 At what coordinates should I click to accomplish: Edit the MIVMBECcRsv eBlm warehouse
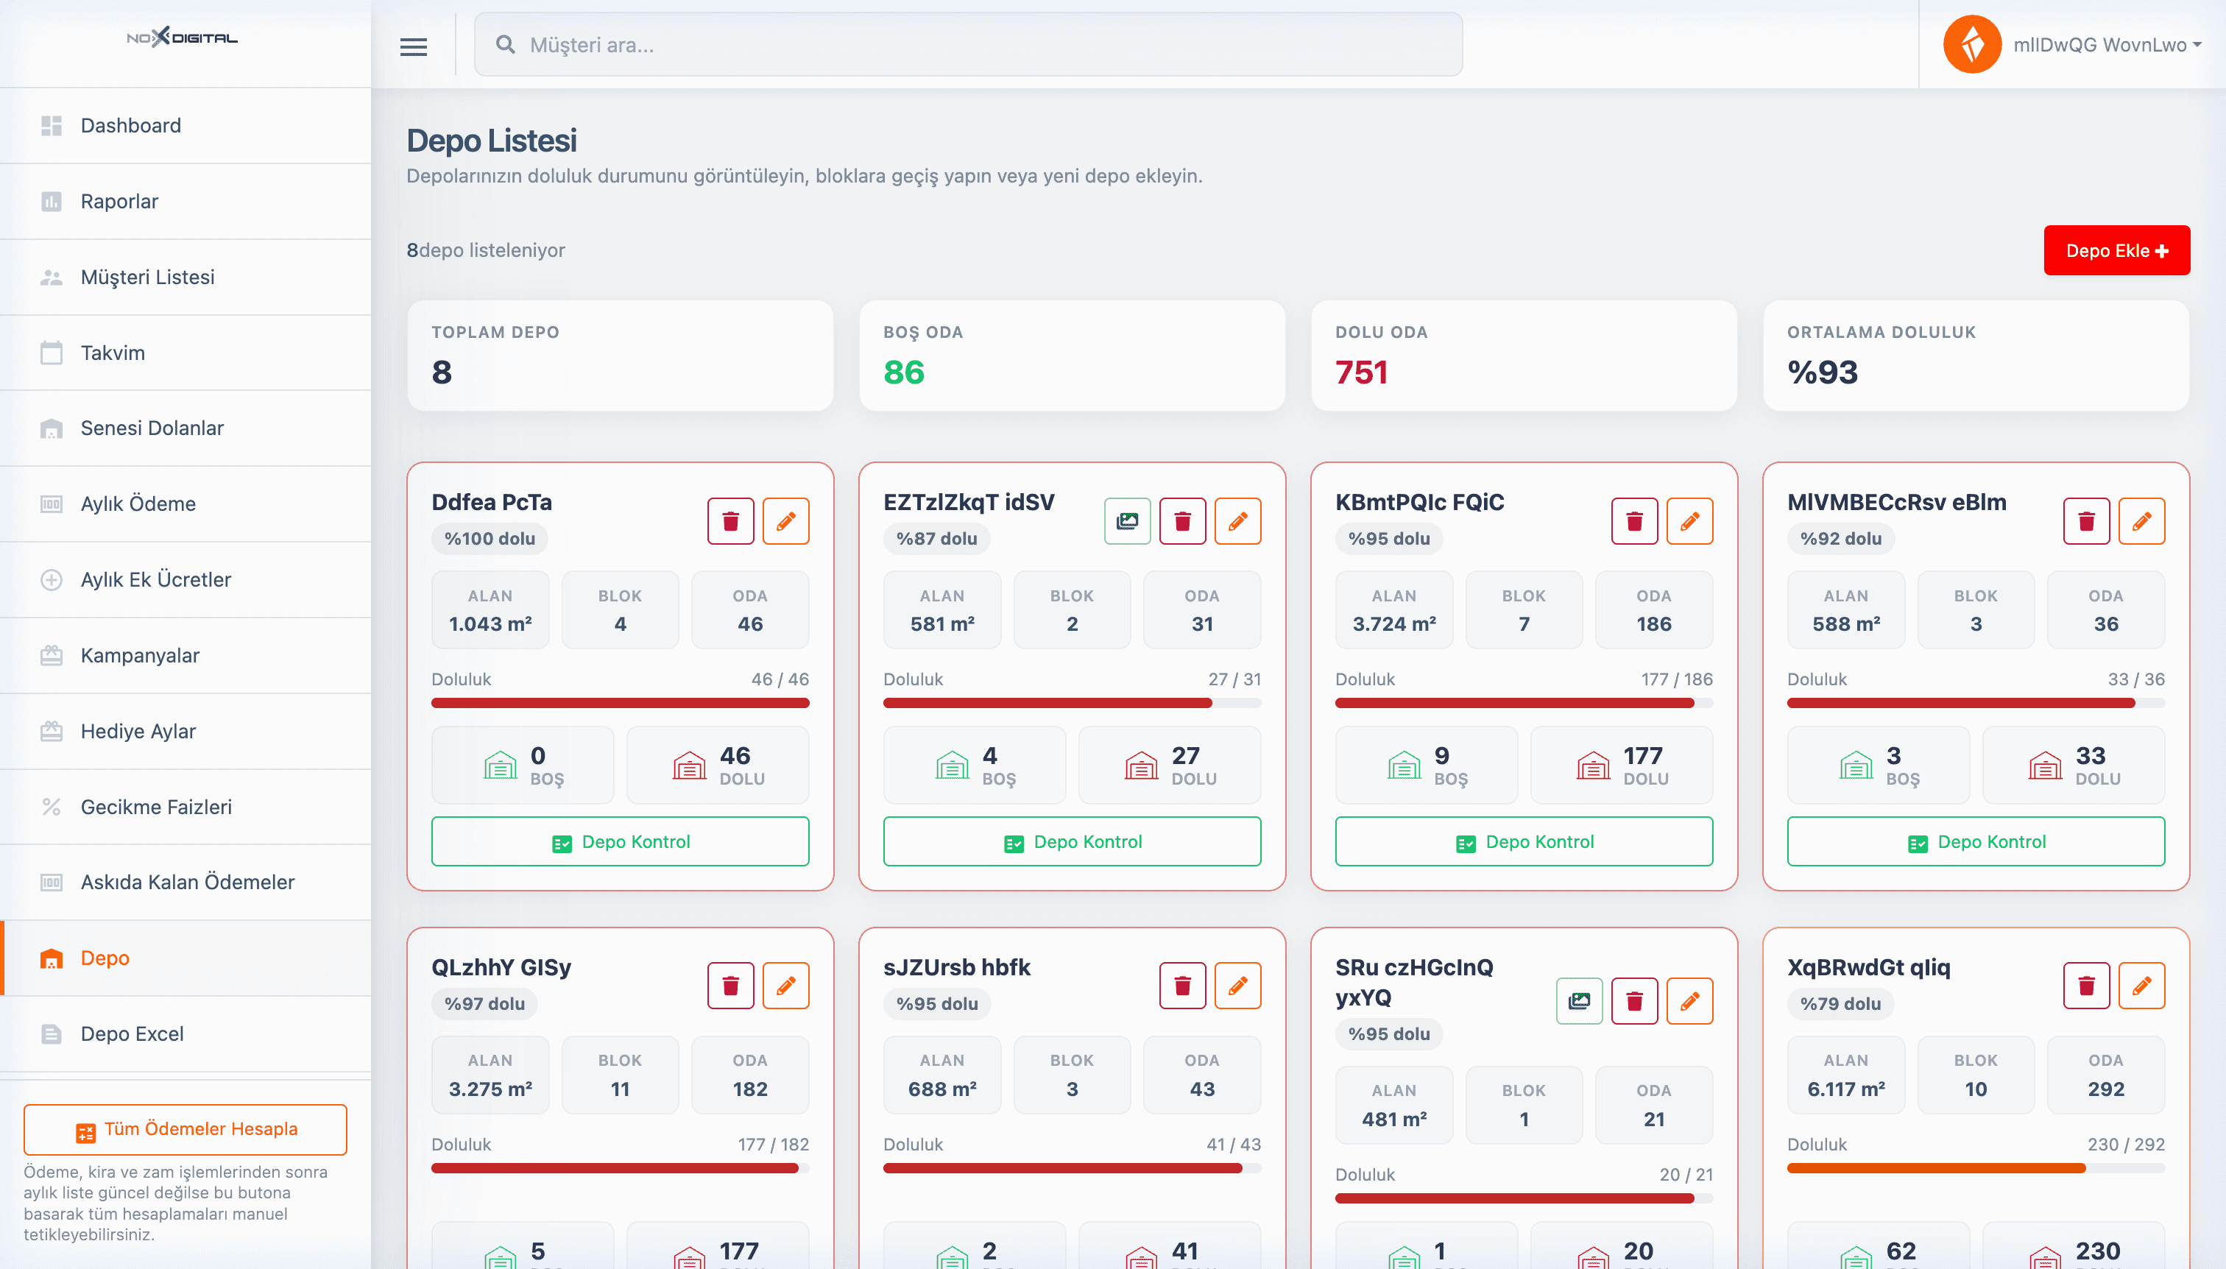coord(2141,521)
